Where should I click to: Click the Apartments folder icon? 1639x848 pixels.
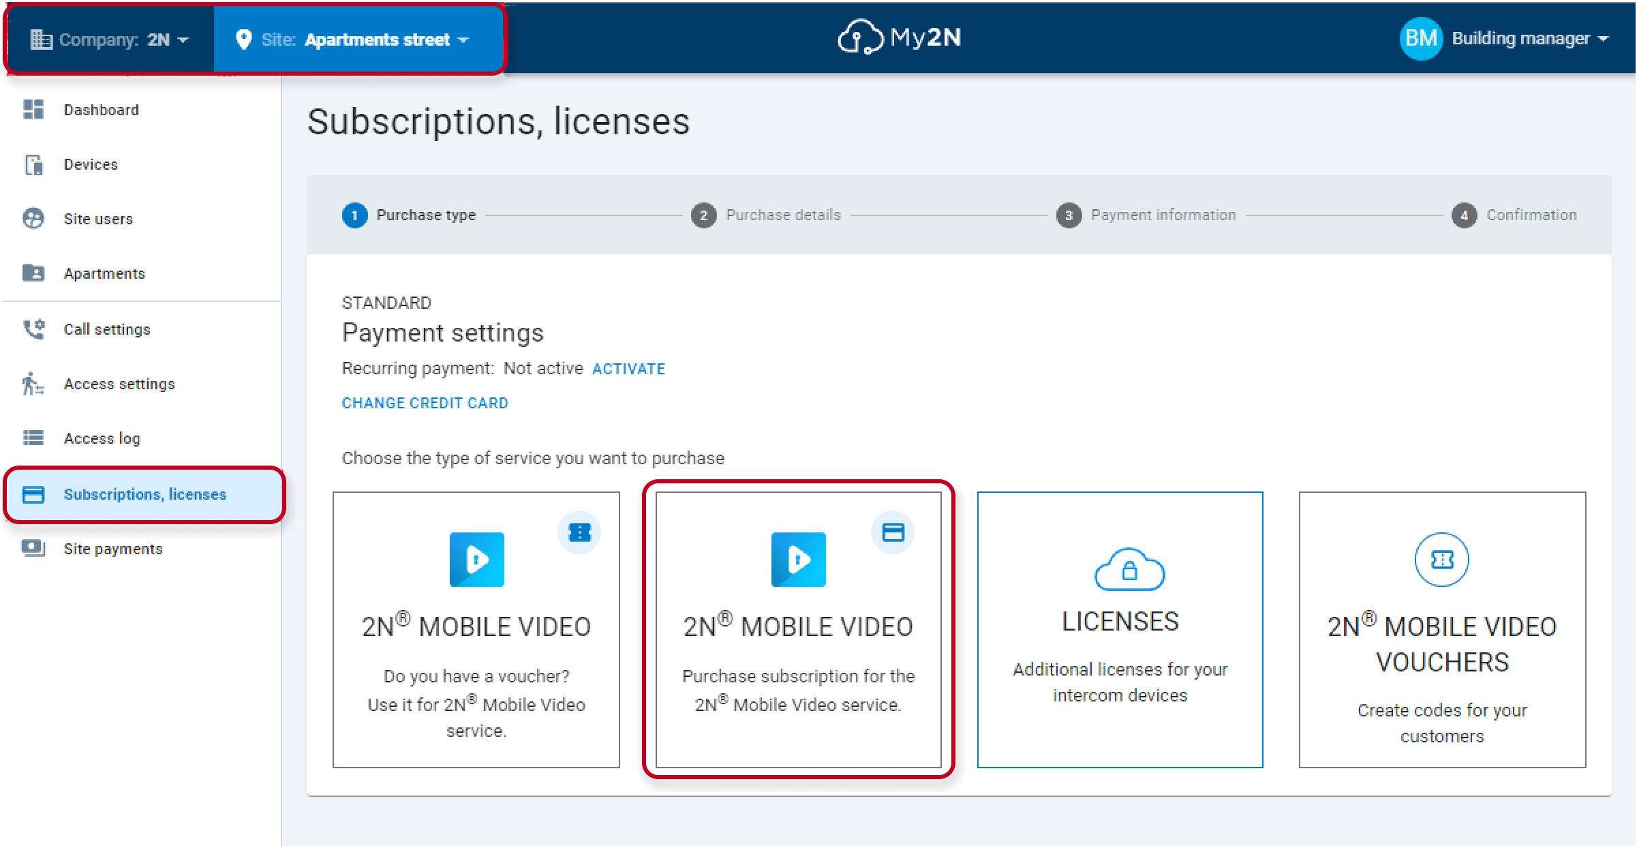tap(33, 273)
